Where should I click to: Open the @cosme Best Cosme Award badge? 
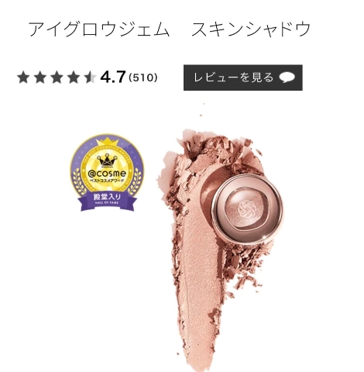[107, 173]
